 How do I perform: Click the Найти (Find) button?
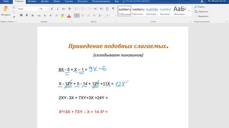click(x=200, y=7)
